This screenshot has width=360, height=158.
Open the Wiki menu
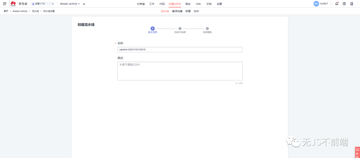point(198,4)
